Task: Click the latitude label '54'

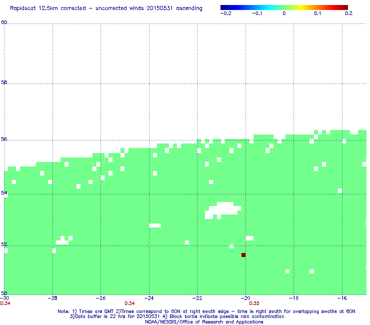Action: click(4, 193)
